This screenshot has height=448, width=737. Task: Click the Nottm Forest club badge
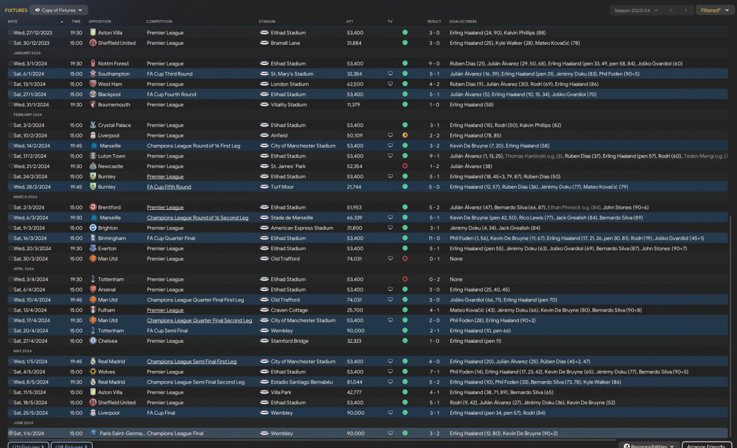[x=93, y=64]
